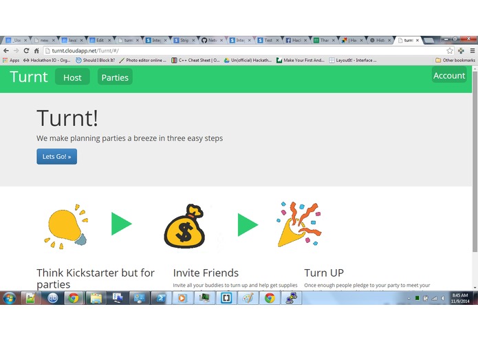Click the scrollbar up arrow
This screenshot has height=340, width=478.
click(475, 68)
